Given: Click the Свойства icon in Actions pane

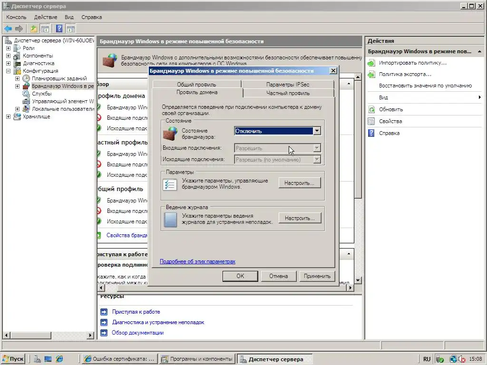Looking at the screenshot, I should pyautogui.click(x=371, y=121).
